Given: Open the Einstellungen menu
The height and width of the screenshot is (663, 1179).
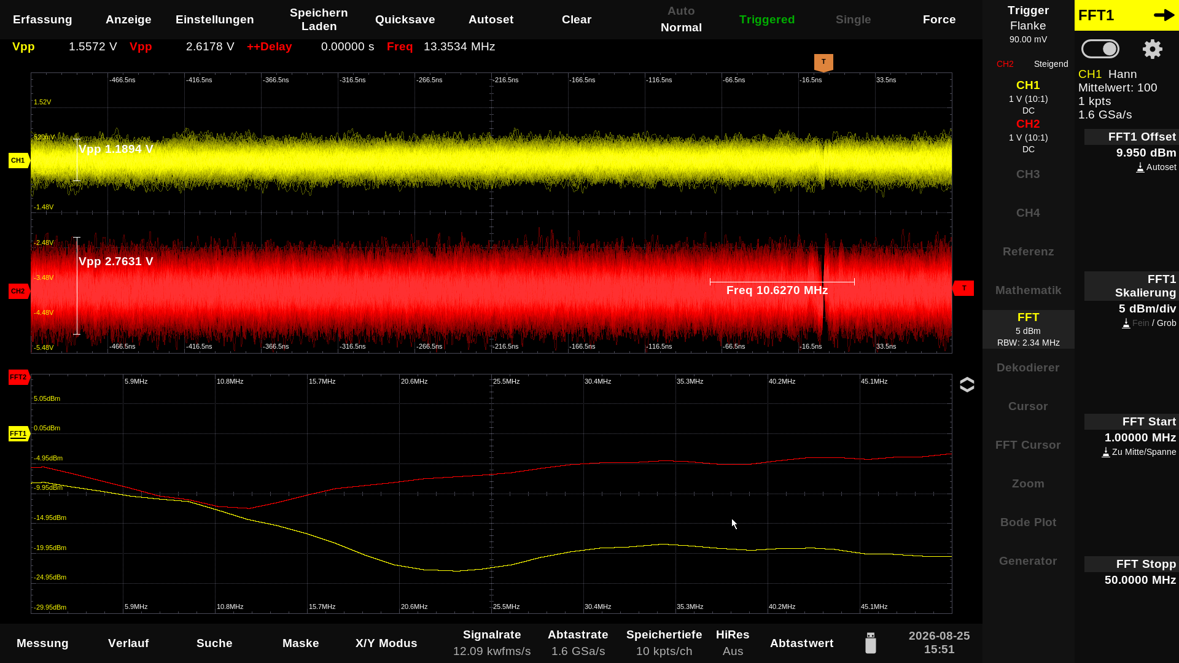Looking at the screenshot, I should pos(214,20).
